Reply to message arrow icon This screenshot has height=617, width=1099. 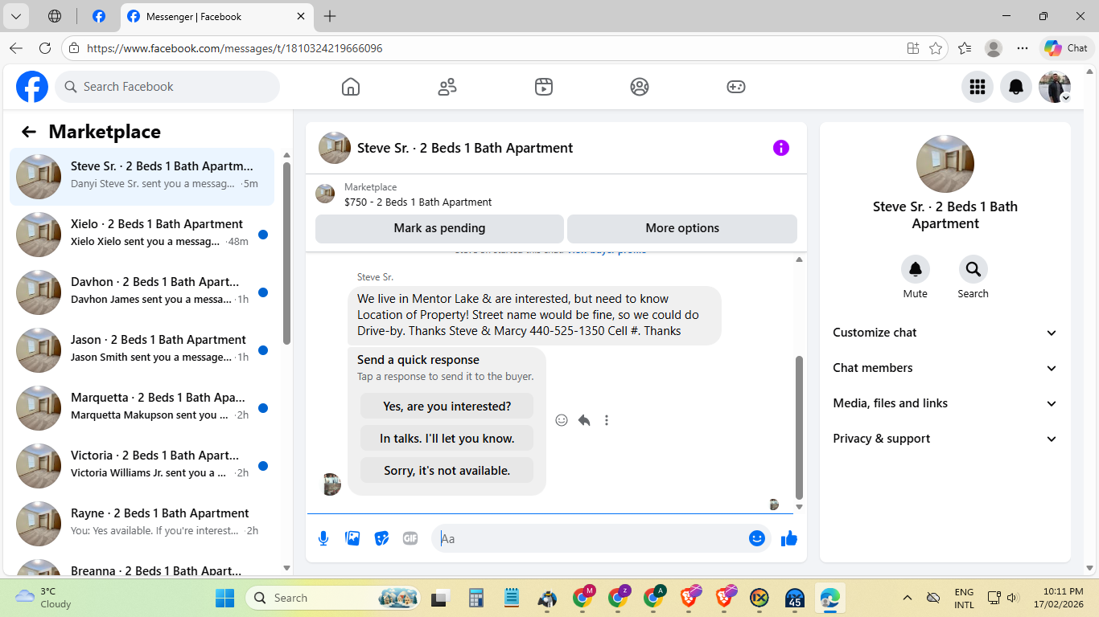click(584, 420)
